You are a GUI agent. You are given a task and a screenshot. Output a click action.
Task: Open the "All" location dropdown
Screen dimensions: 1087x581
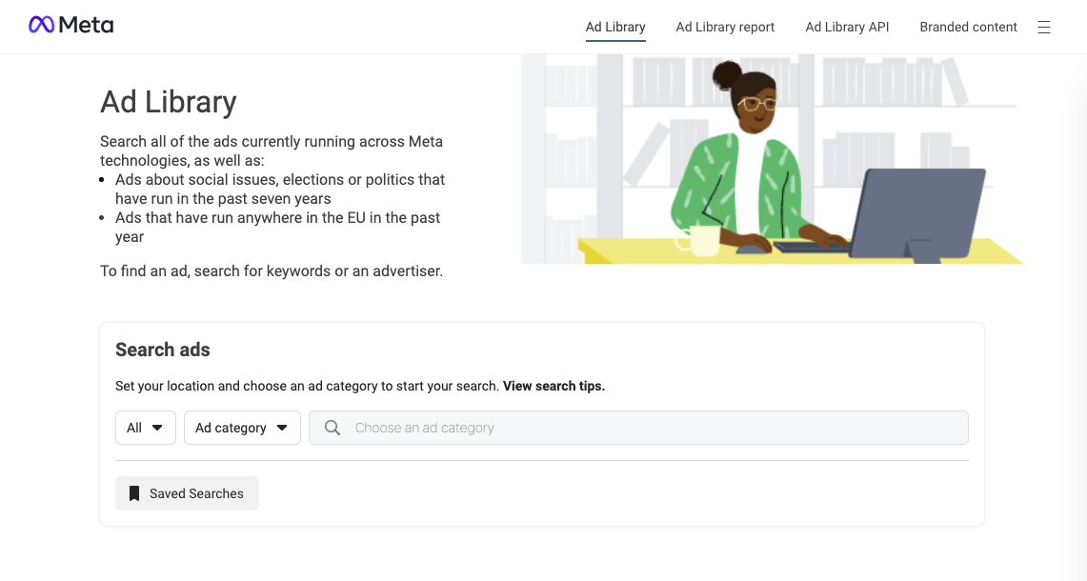click(x=145, y=428)
